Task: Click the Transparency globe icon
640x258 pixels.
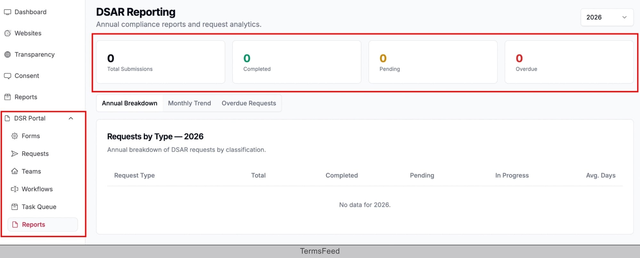Action: click(x=8, y=55)
